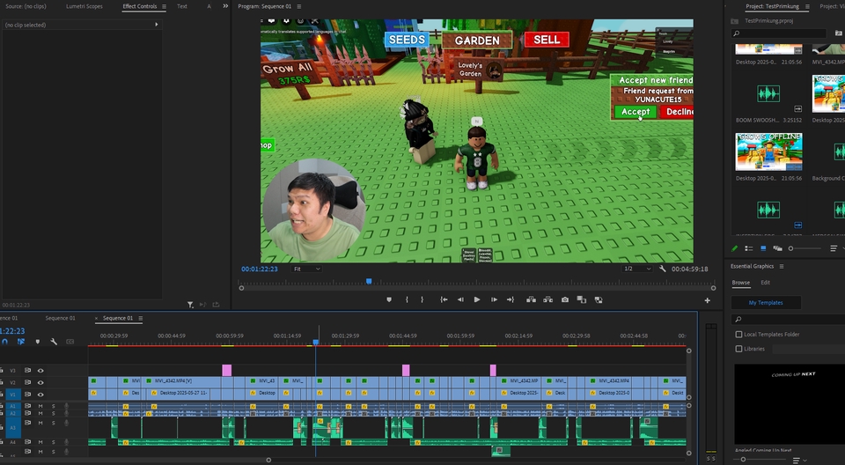Go to In point in Program monitor
Screen dimensions: 845x465
coord(444,300)
